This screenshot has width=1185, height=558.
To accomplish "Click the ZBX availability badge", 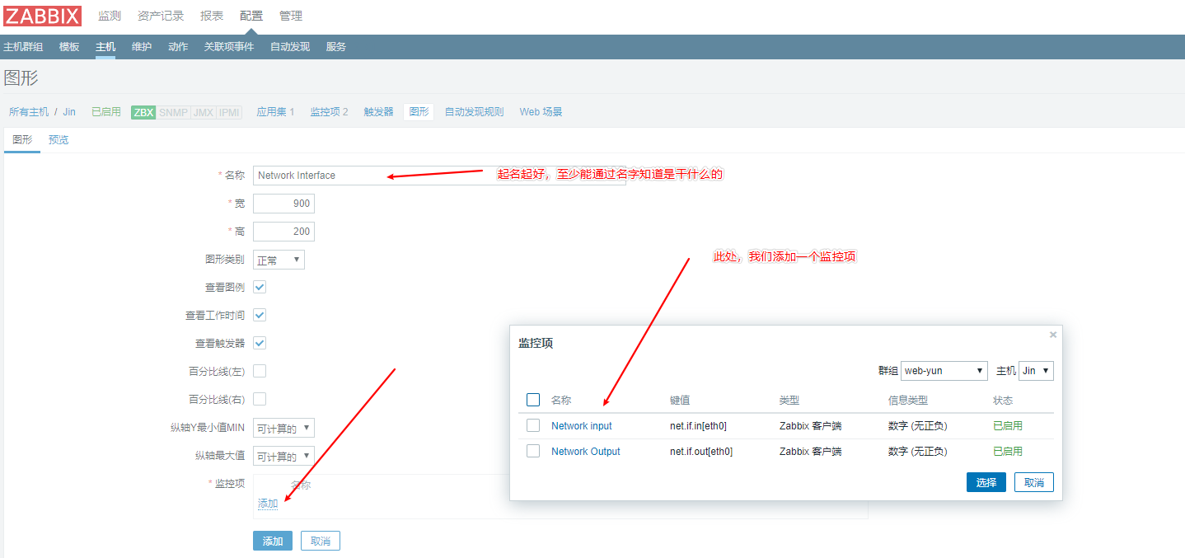I will (x=143, y=112).
